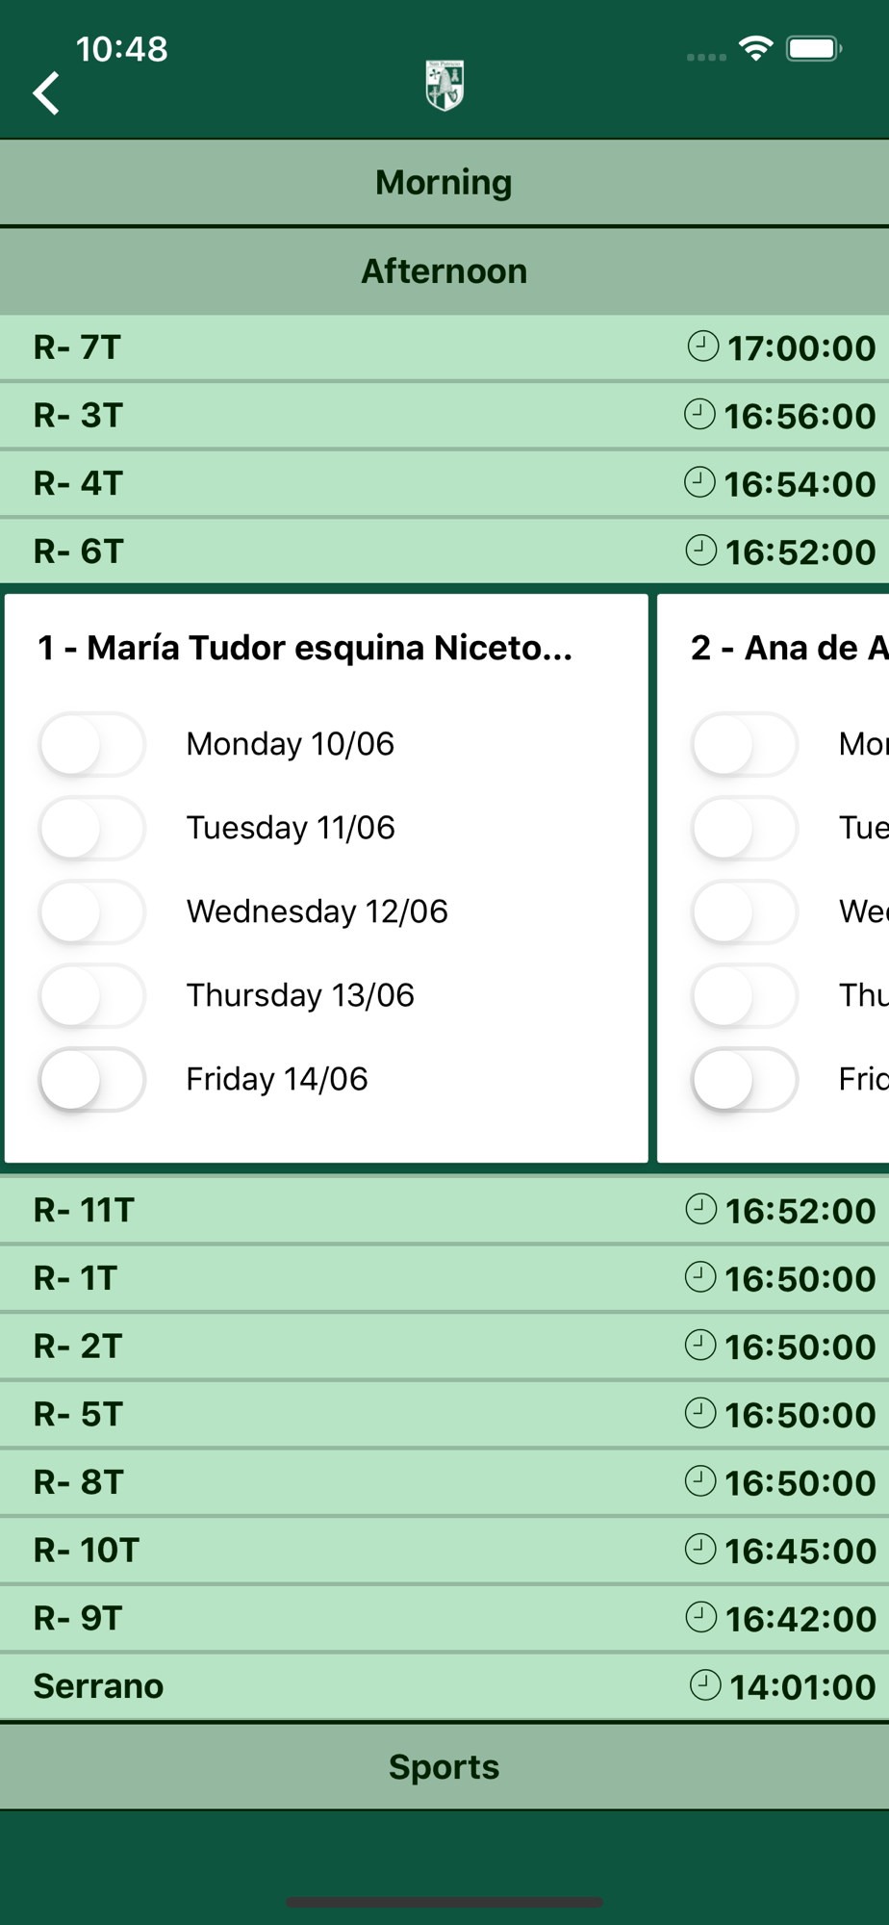889x1925 pixels.
Task: Click the clock icon beside 17:00:00
Action: [703, 346]
